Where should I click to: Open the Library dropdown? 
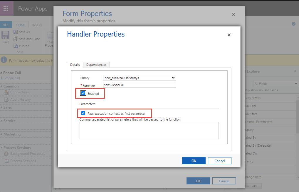(140, 78)
